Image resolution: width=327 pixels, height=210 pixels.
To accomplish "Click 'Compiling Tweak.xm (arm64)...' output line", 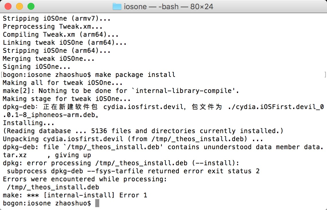I will (x=61, y=34).
